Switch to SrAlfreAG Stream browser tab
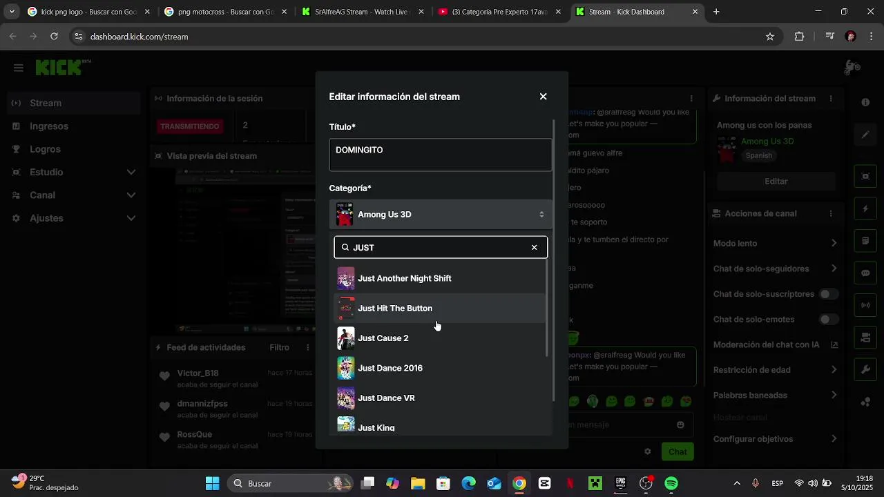The image size is (884, 497). coord(363,12)
